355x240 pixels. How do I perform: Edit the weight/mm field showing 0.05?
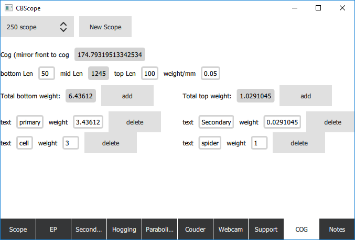pyautogui.click(x=210, y=73)
